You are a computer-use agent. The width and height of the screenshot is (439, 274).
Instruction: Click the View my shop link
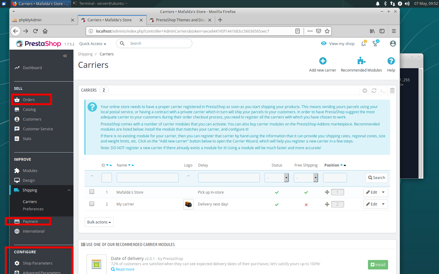coord(338,44)
